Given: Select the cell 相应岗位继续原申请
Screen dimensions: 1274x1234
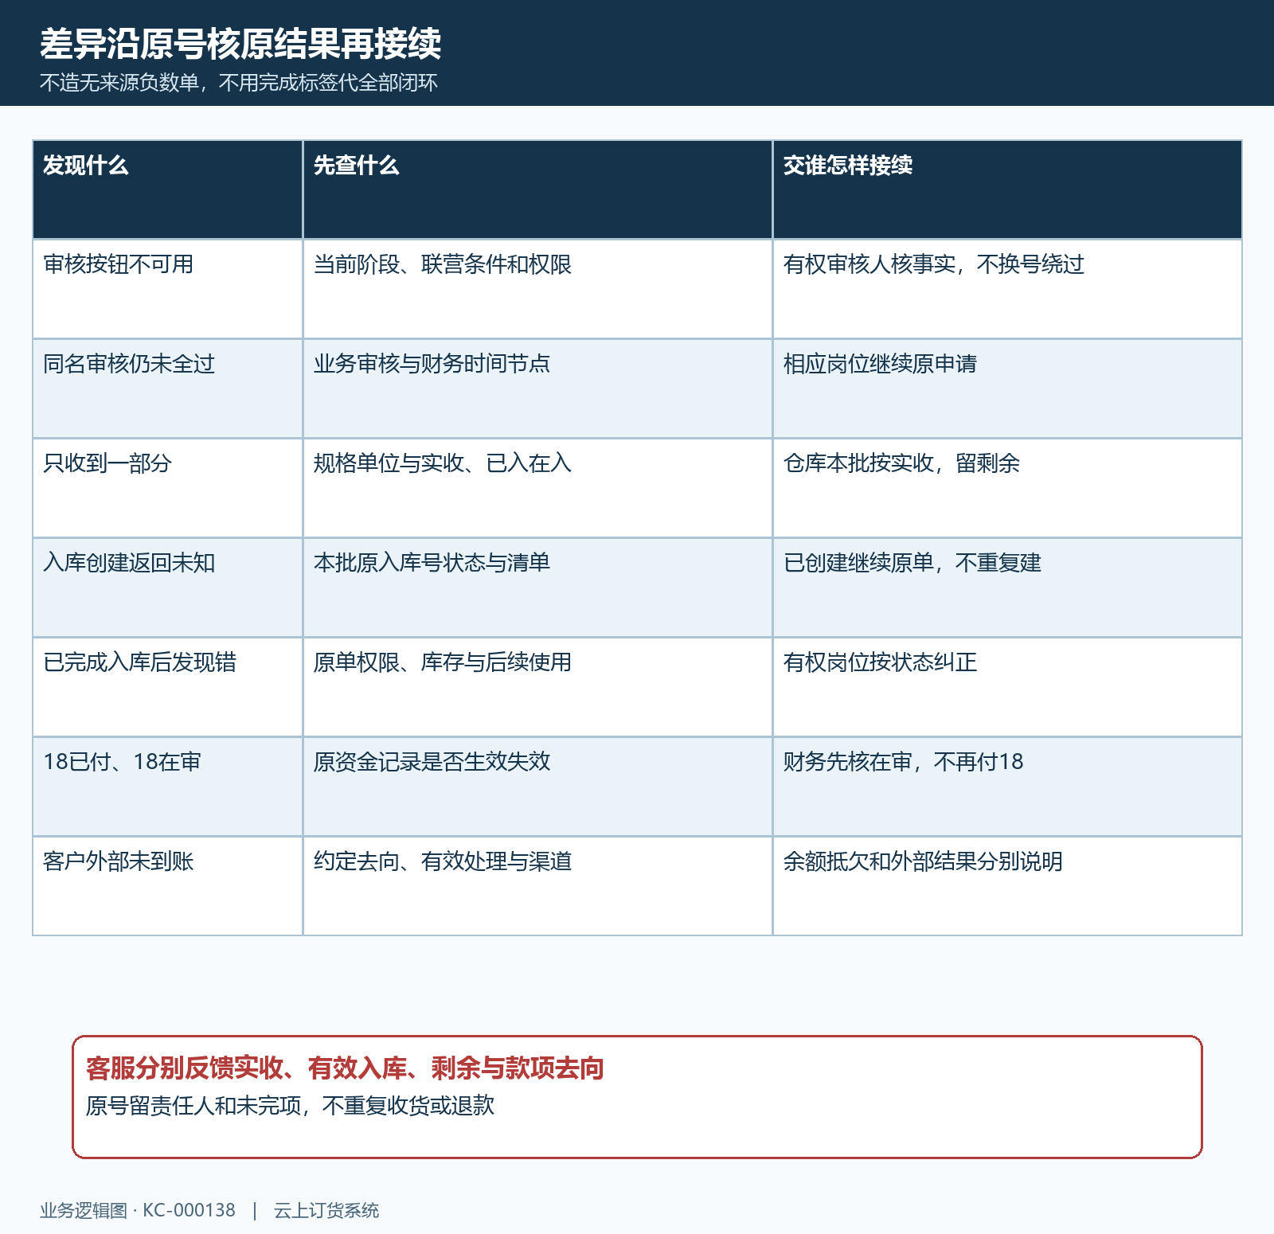Looking at the screenshot, I should (x=1007, y=389).
